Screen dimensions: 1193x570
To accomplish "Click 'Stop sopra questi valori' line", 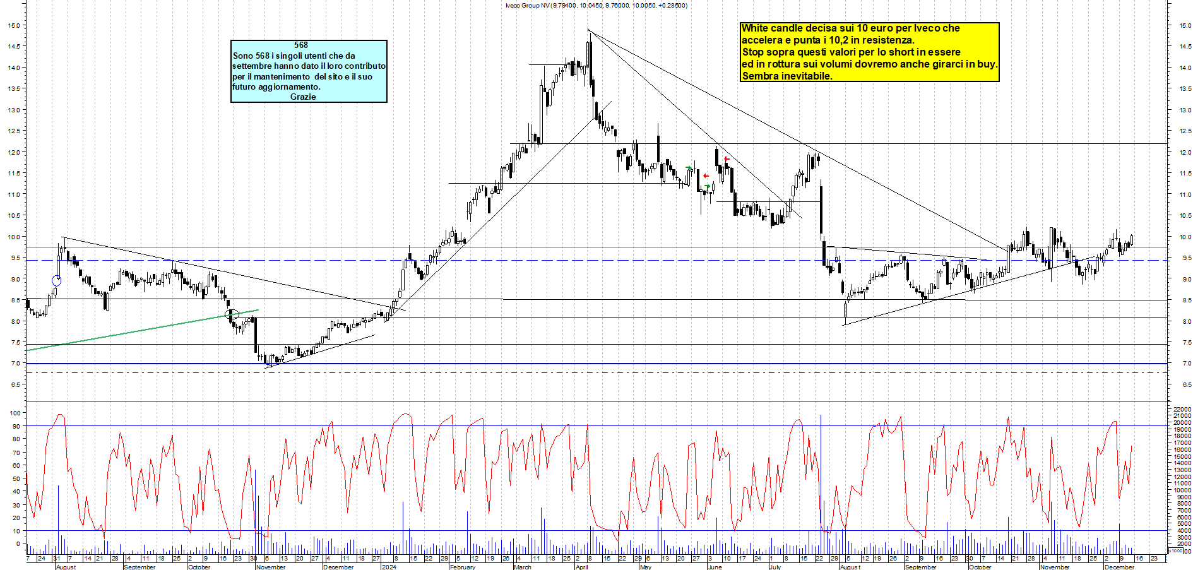I will [852, 52].
